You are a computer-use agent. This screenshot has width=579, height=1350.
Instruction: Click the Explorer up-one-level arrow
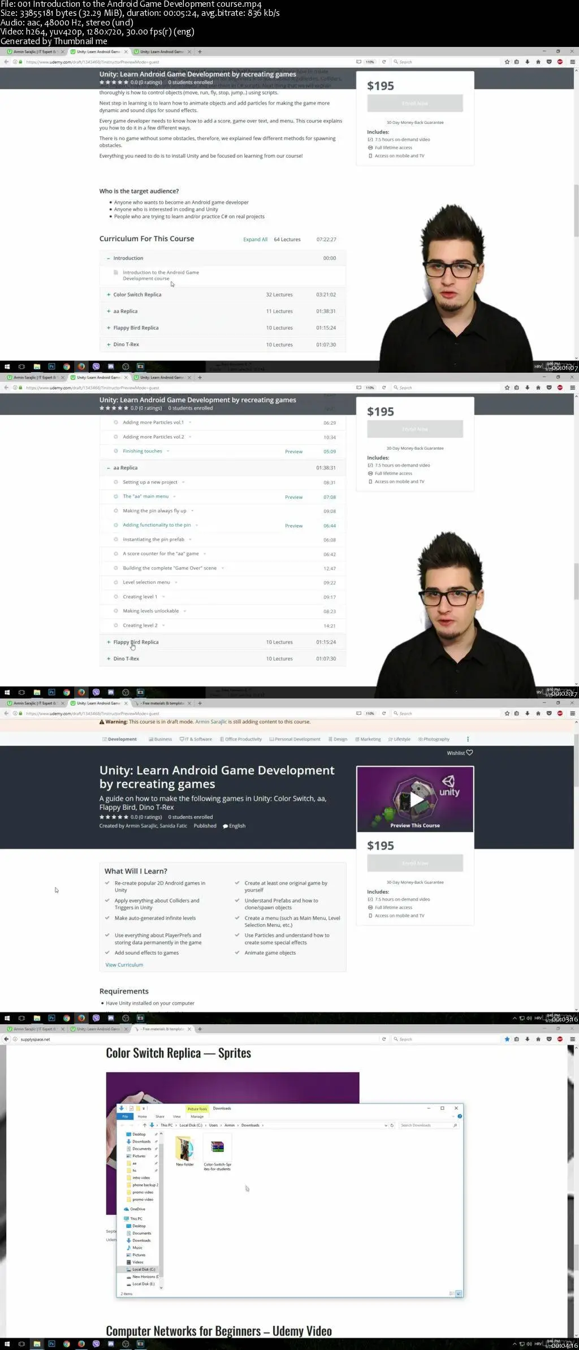(x=145, y=1125)
